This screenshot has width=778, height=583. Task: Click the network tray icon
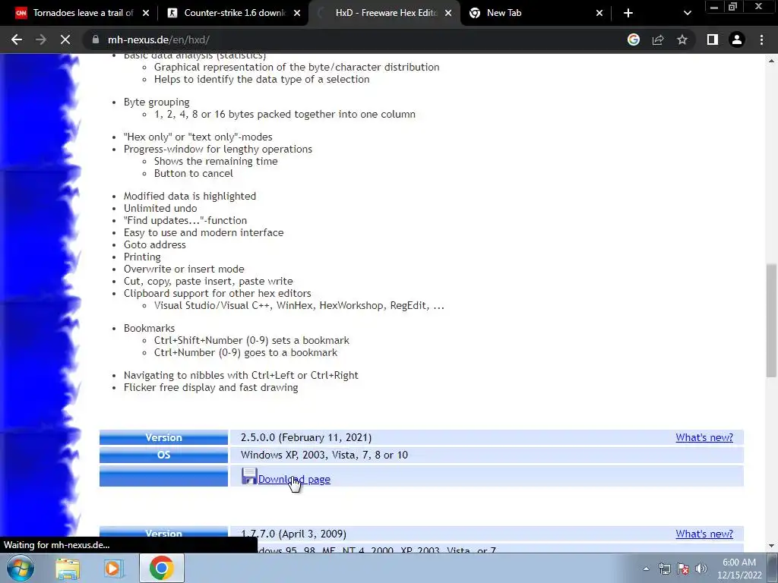coord(664,569)
